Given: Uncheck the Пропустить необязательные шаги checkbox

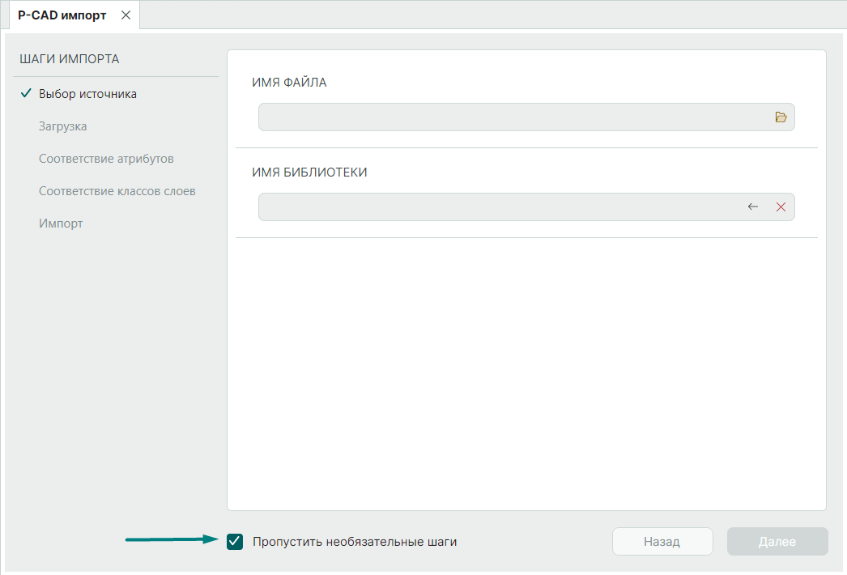Looking at the screenshot, I should [236, 542].
